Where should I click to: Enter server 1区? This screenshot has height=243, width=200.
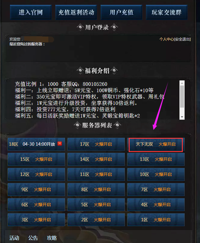click(x=156, y=220)
